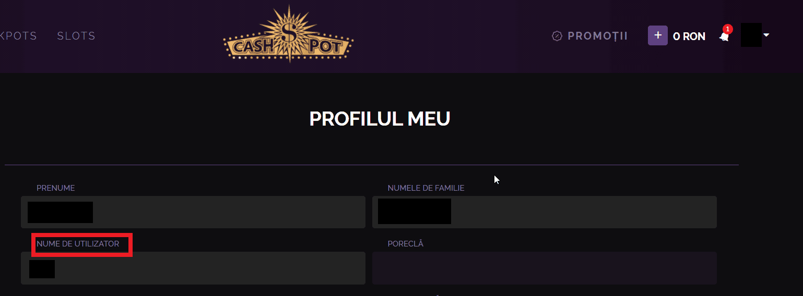Click inside the empty Poreclă field
The image size is (803, 296).
pyautogui.click(x=545, y=268)
